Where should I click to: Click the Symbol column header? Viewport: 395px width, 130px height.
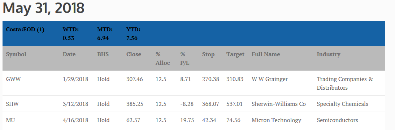pyautogui.click(x=16, y=54)
